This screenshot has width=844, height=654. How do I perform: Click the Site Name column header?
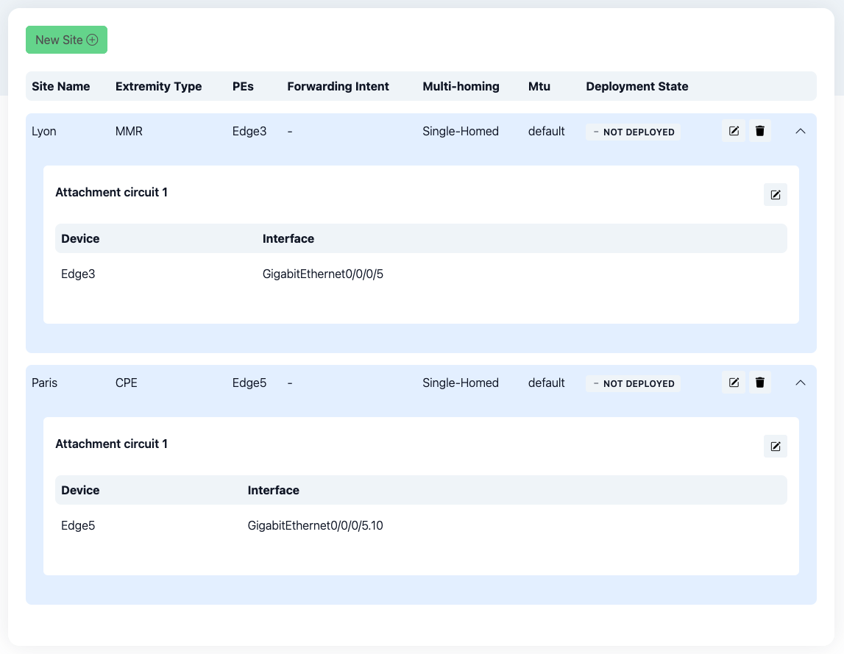tap(60, 86)
